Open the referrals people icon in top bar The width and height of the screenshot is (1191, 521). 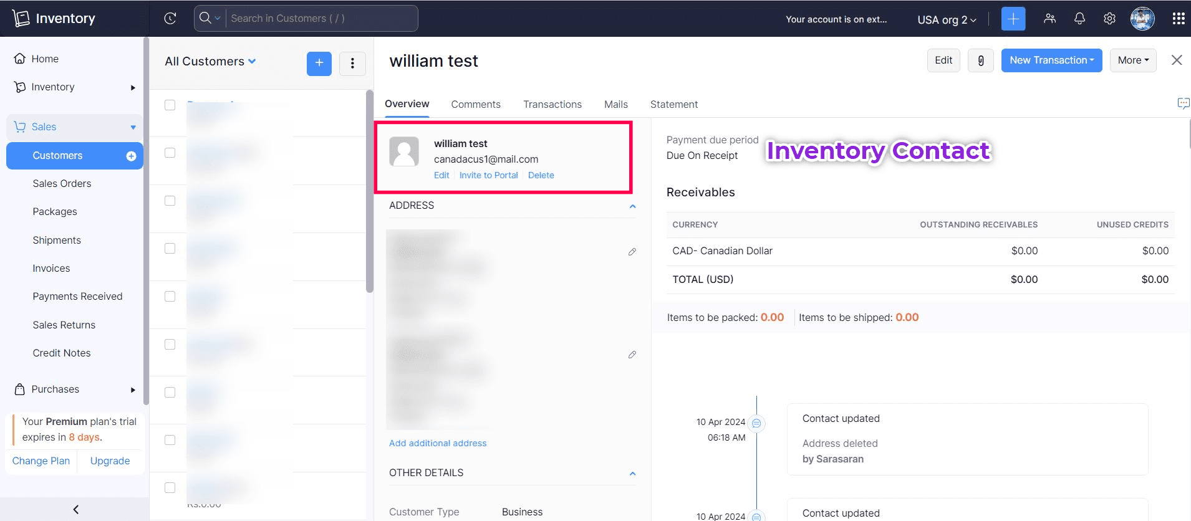coord(1049,19)
